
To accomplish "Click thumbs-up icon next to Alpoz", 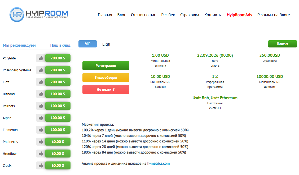I will coord(41,118).
